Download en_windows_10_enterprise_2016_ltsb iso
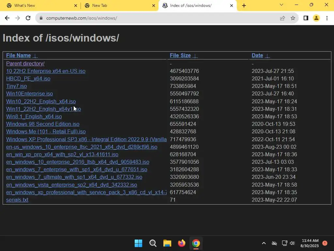This screenshot has height=251, width=334. [x=78, y=162]
